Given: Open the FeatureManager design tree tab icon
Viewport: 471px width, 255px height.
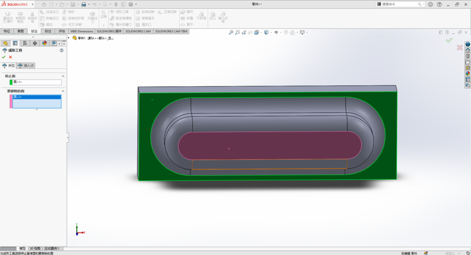Looking at the screenshot, I should (x=5, y=43).
